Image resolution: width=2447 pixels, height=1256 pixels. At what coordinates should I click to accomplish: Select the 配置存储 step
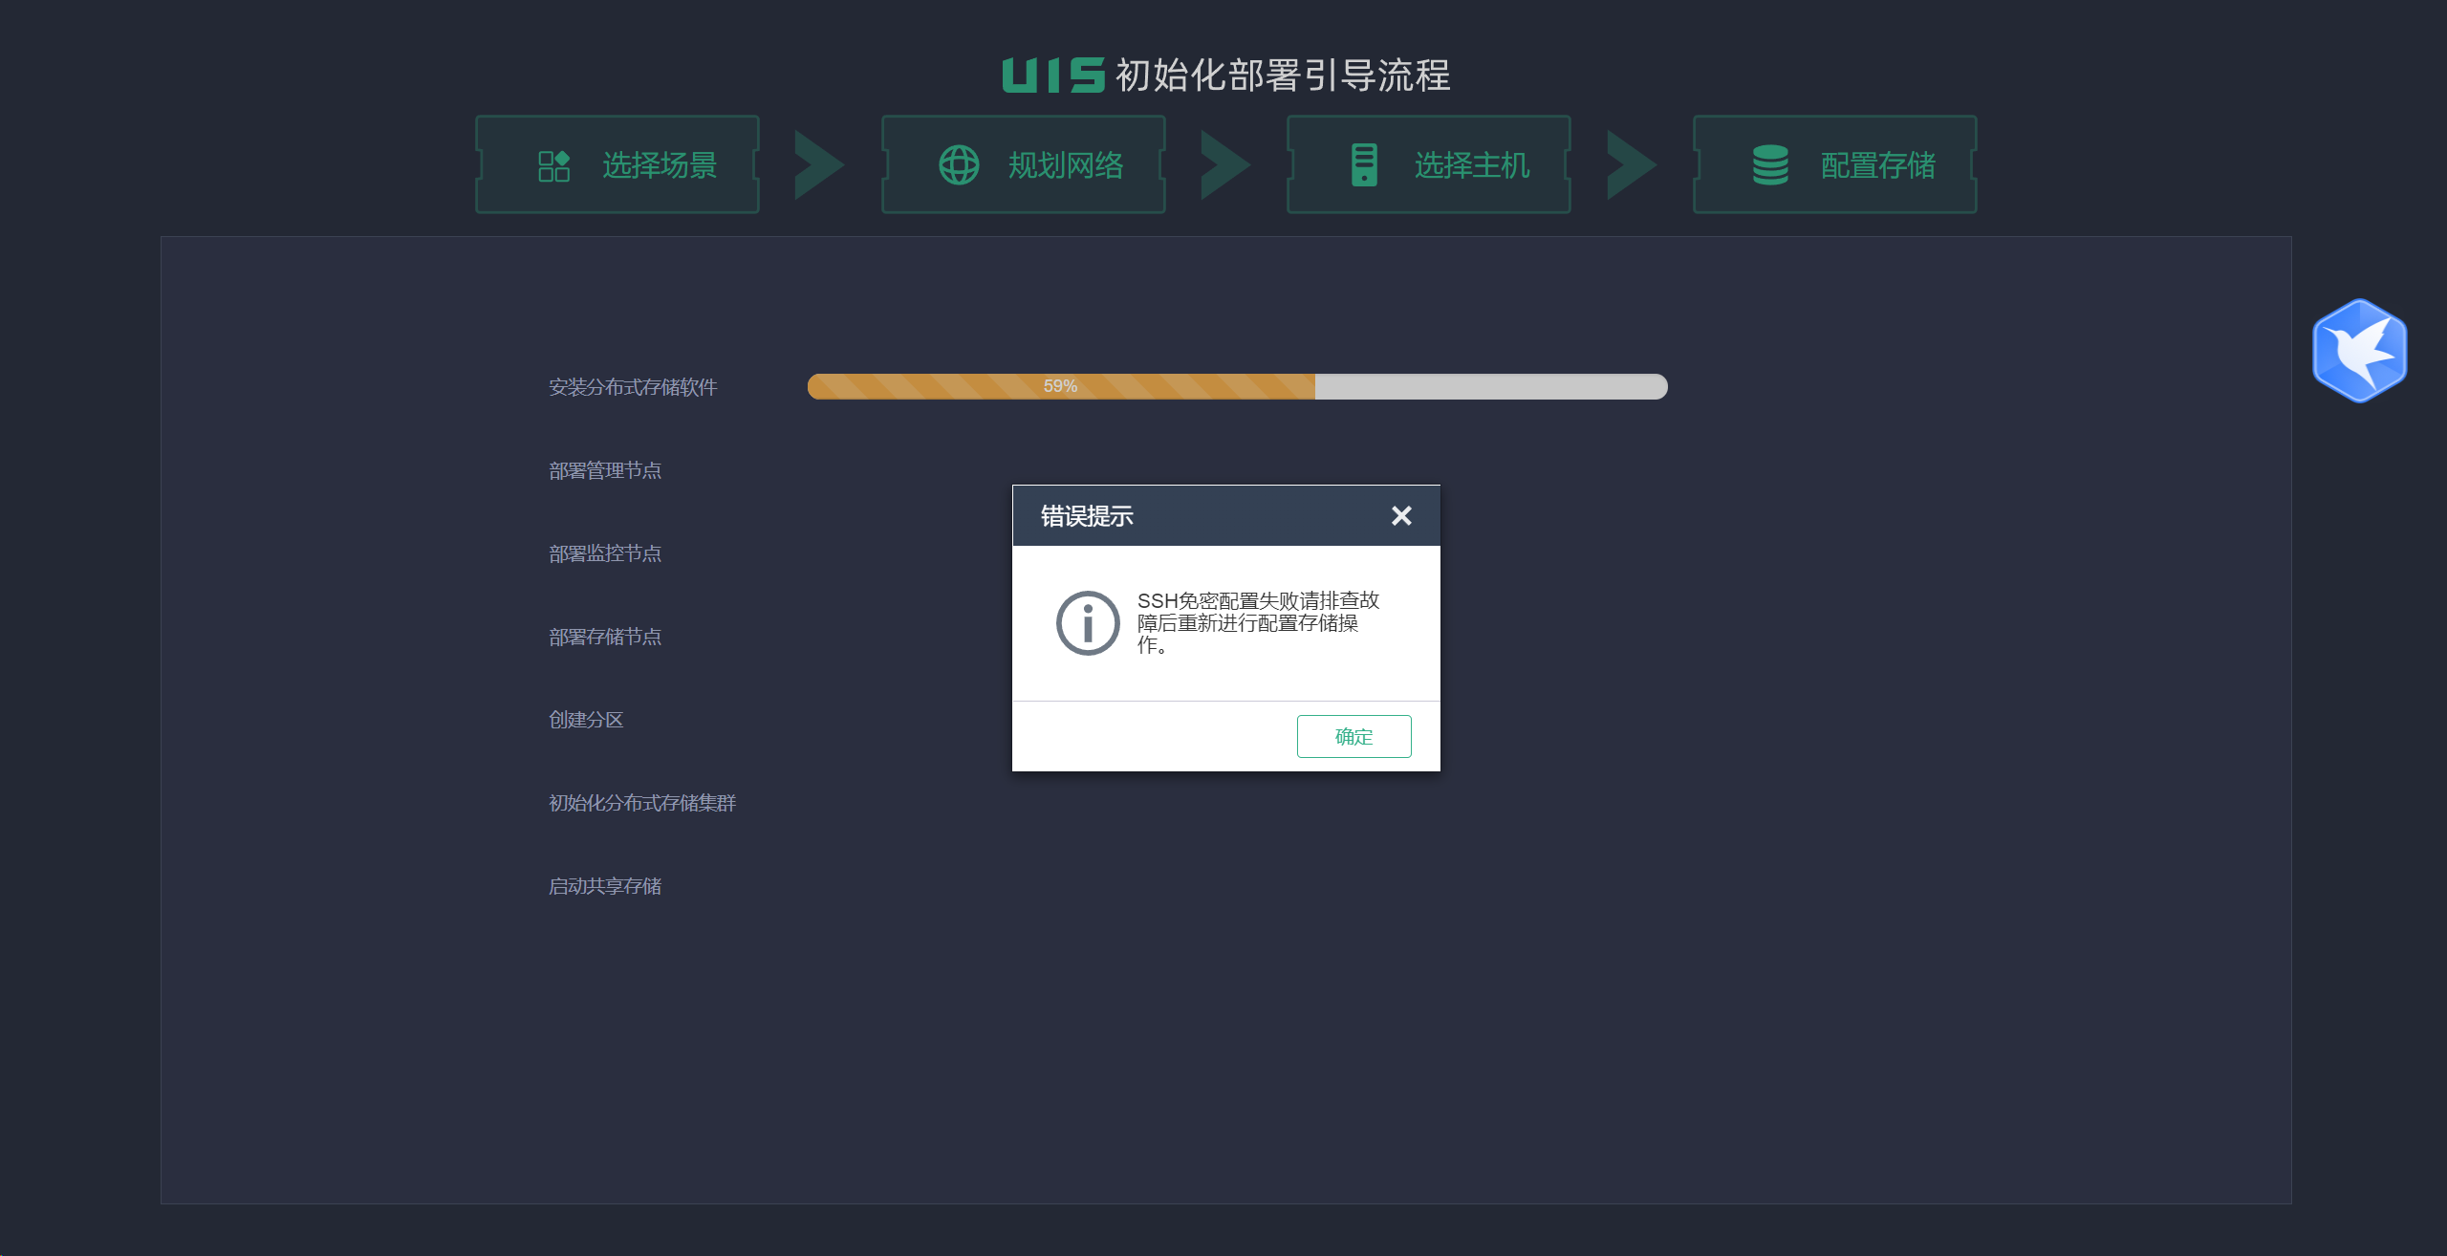[1877, 165]
